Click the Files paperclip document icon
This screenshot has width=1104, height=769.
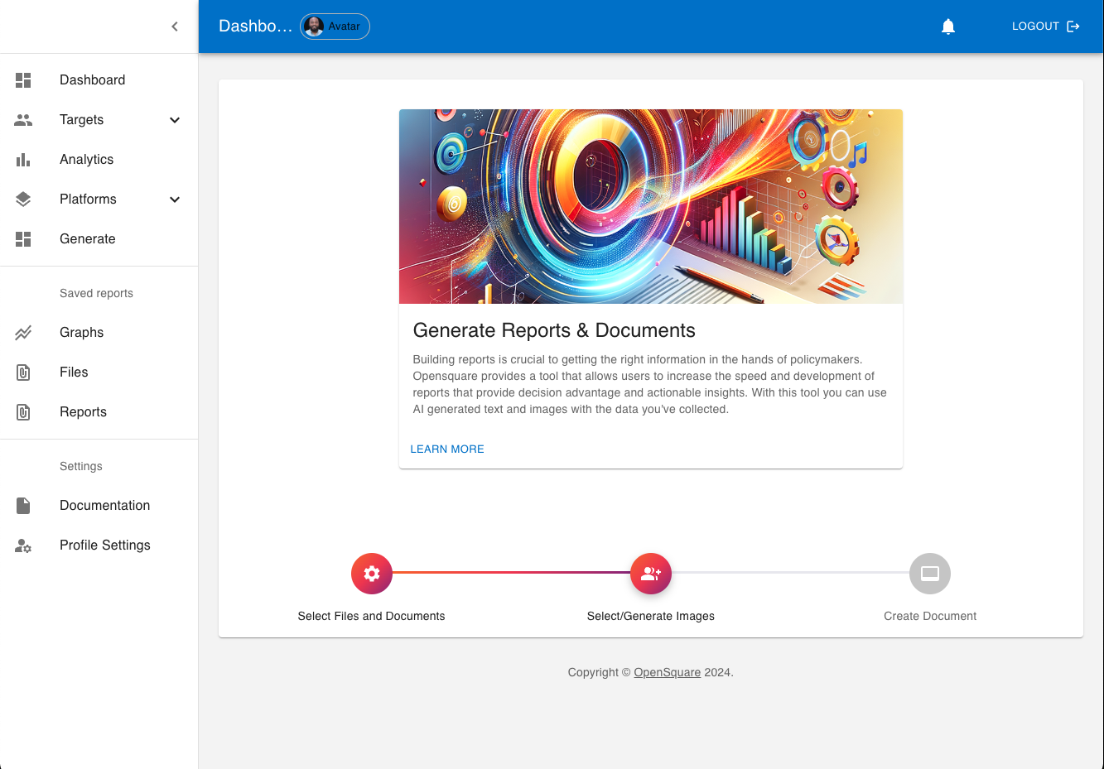23,372
